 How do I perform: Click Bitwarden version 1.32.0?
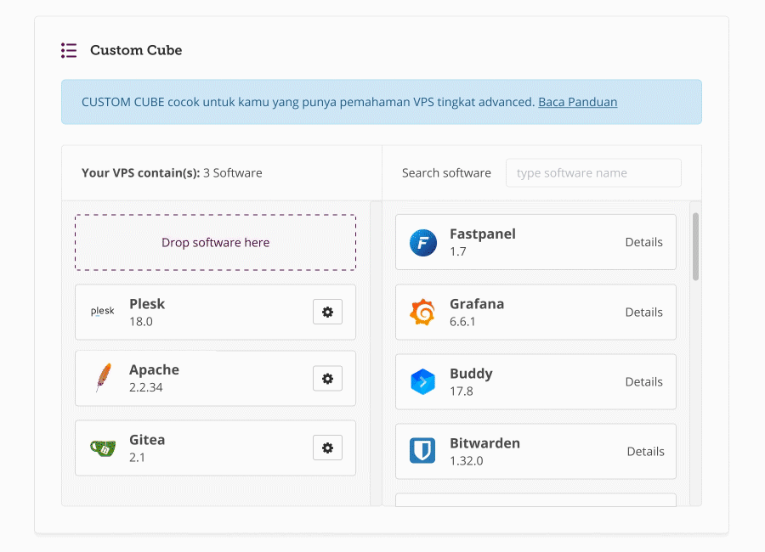(467, 461)
